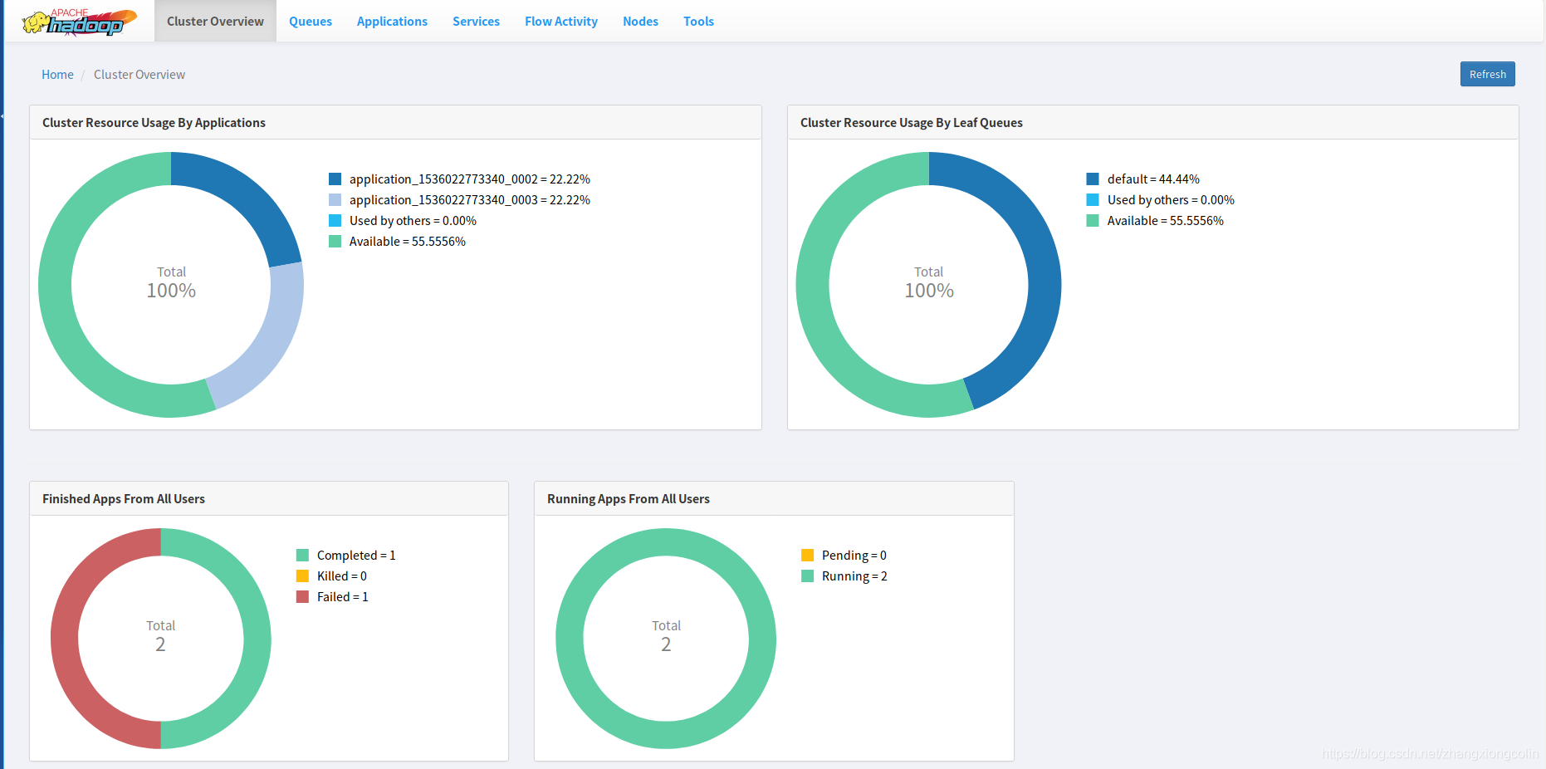The height and width of the screenshot is (769, 1546).
Task: Open the Services tab
Action: tap(476, 22)
